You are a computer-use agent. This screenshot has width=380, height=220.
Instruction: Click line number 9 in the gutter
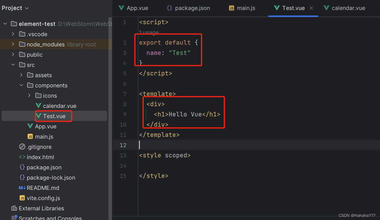click(x=125, y=114)
